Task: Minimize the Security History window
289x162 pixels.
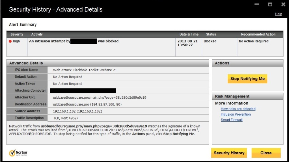Action: pos(257,4)
